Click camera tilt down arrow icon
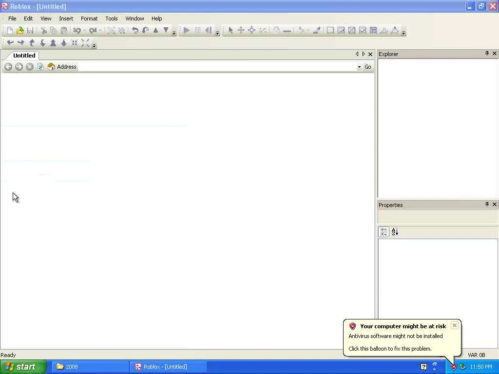499x374 pixels. point(42,43)
